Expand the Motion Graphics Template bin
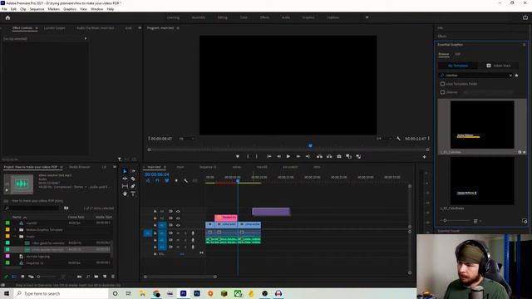The height and width of the screenshot is (299, 532). (15, 229)
